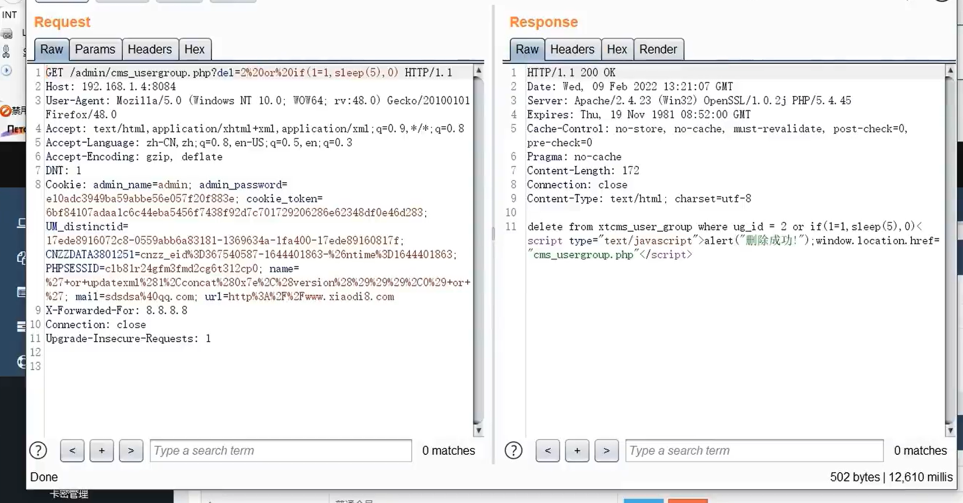Click the HTTP/1.1 200 OK status line
Screen dimensions: 963x503
click(x=571, y=72)
